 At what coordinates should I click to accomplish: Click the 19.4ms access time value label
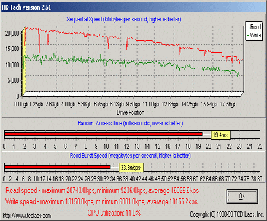pyautogui.click(x=220, y=135)
